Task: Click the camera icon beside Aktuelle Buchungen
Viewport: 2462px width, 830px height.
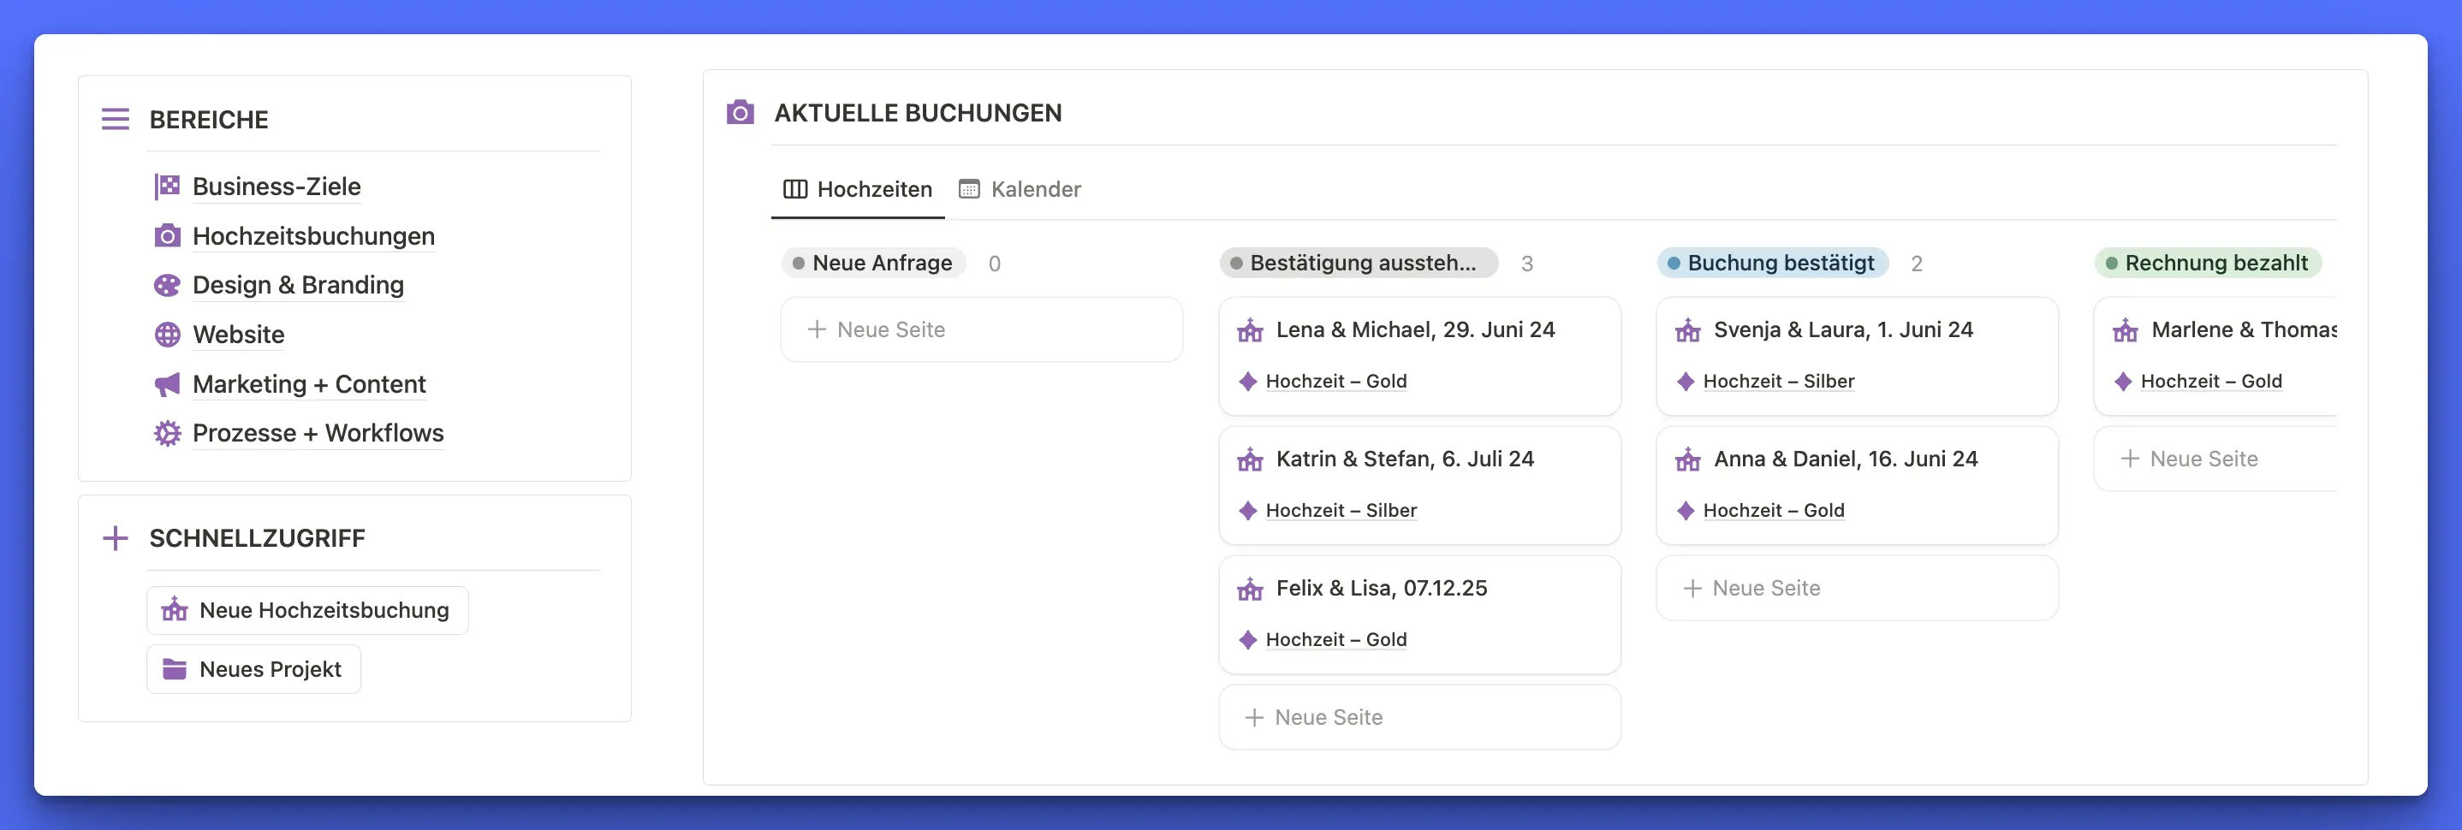Action: [x=740, y=113]
